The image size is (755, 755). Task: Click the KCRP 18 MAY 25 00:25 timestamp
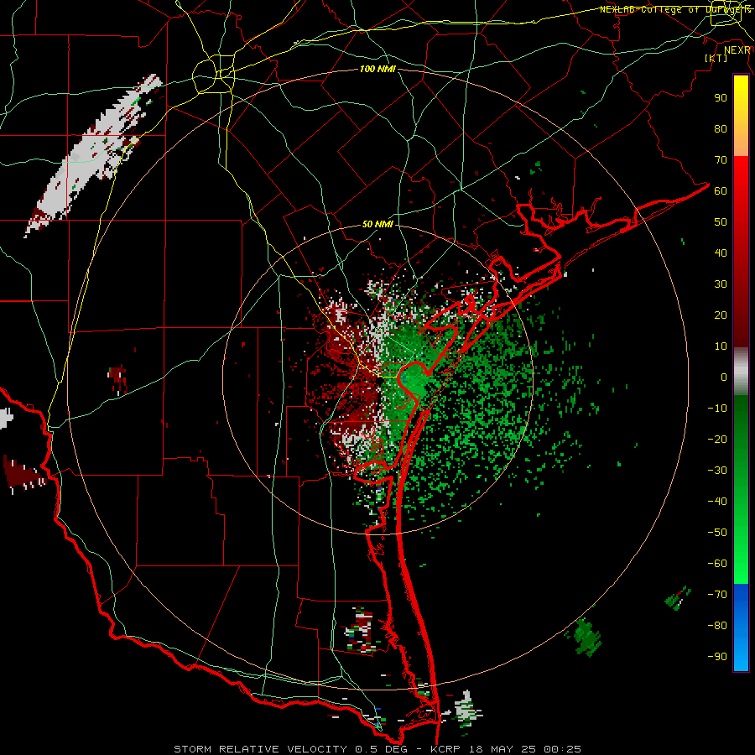click(x=505, y=749)
